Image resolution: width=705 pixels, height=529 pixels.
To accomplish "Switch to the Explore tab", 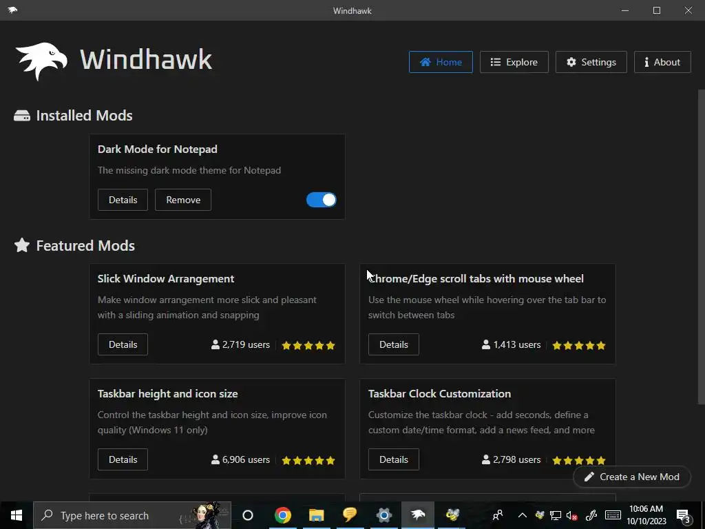I will [514, 62].
